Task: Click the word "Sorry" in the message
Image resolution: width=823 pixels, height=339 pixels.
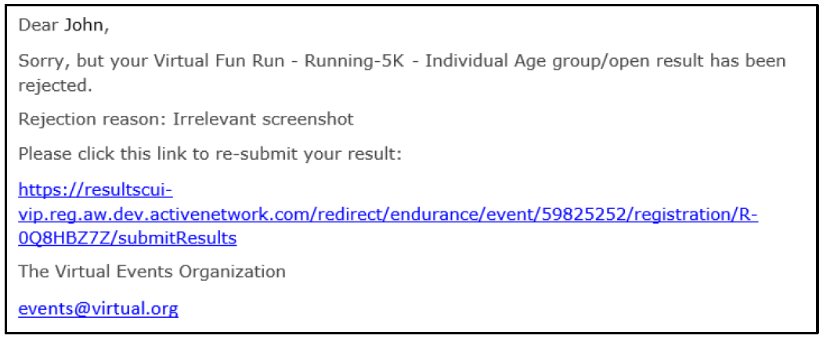Action: [42, 61]
